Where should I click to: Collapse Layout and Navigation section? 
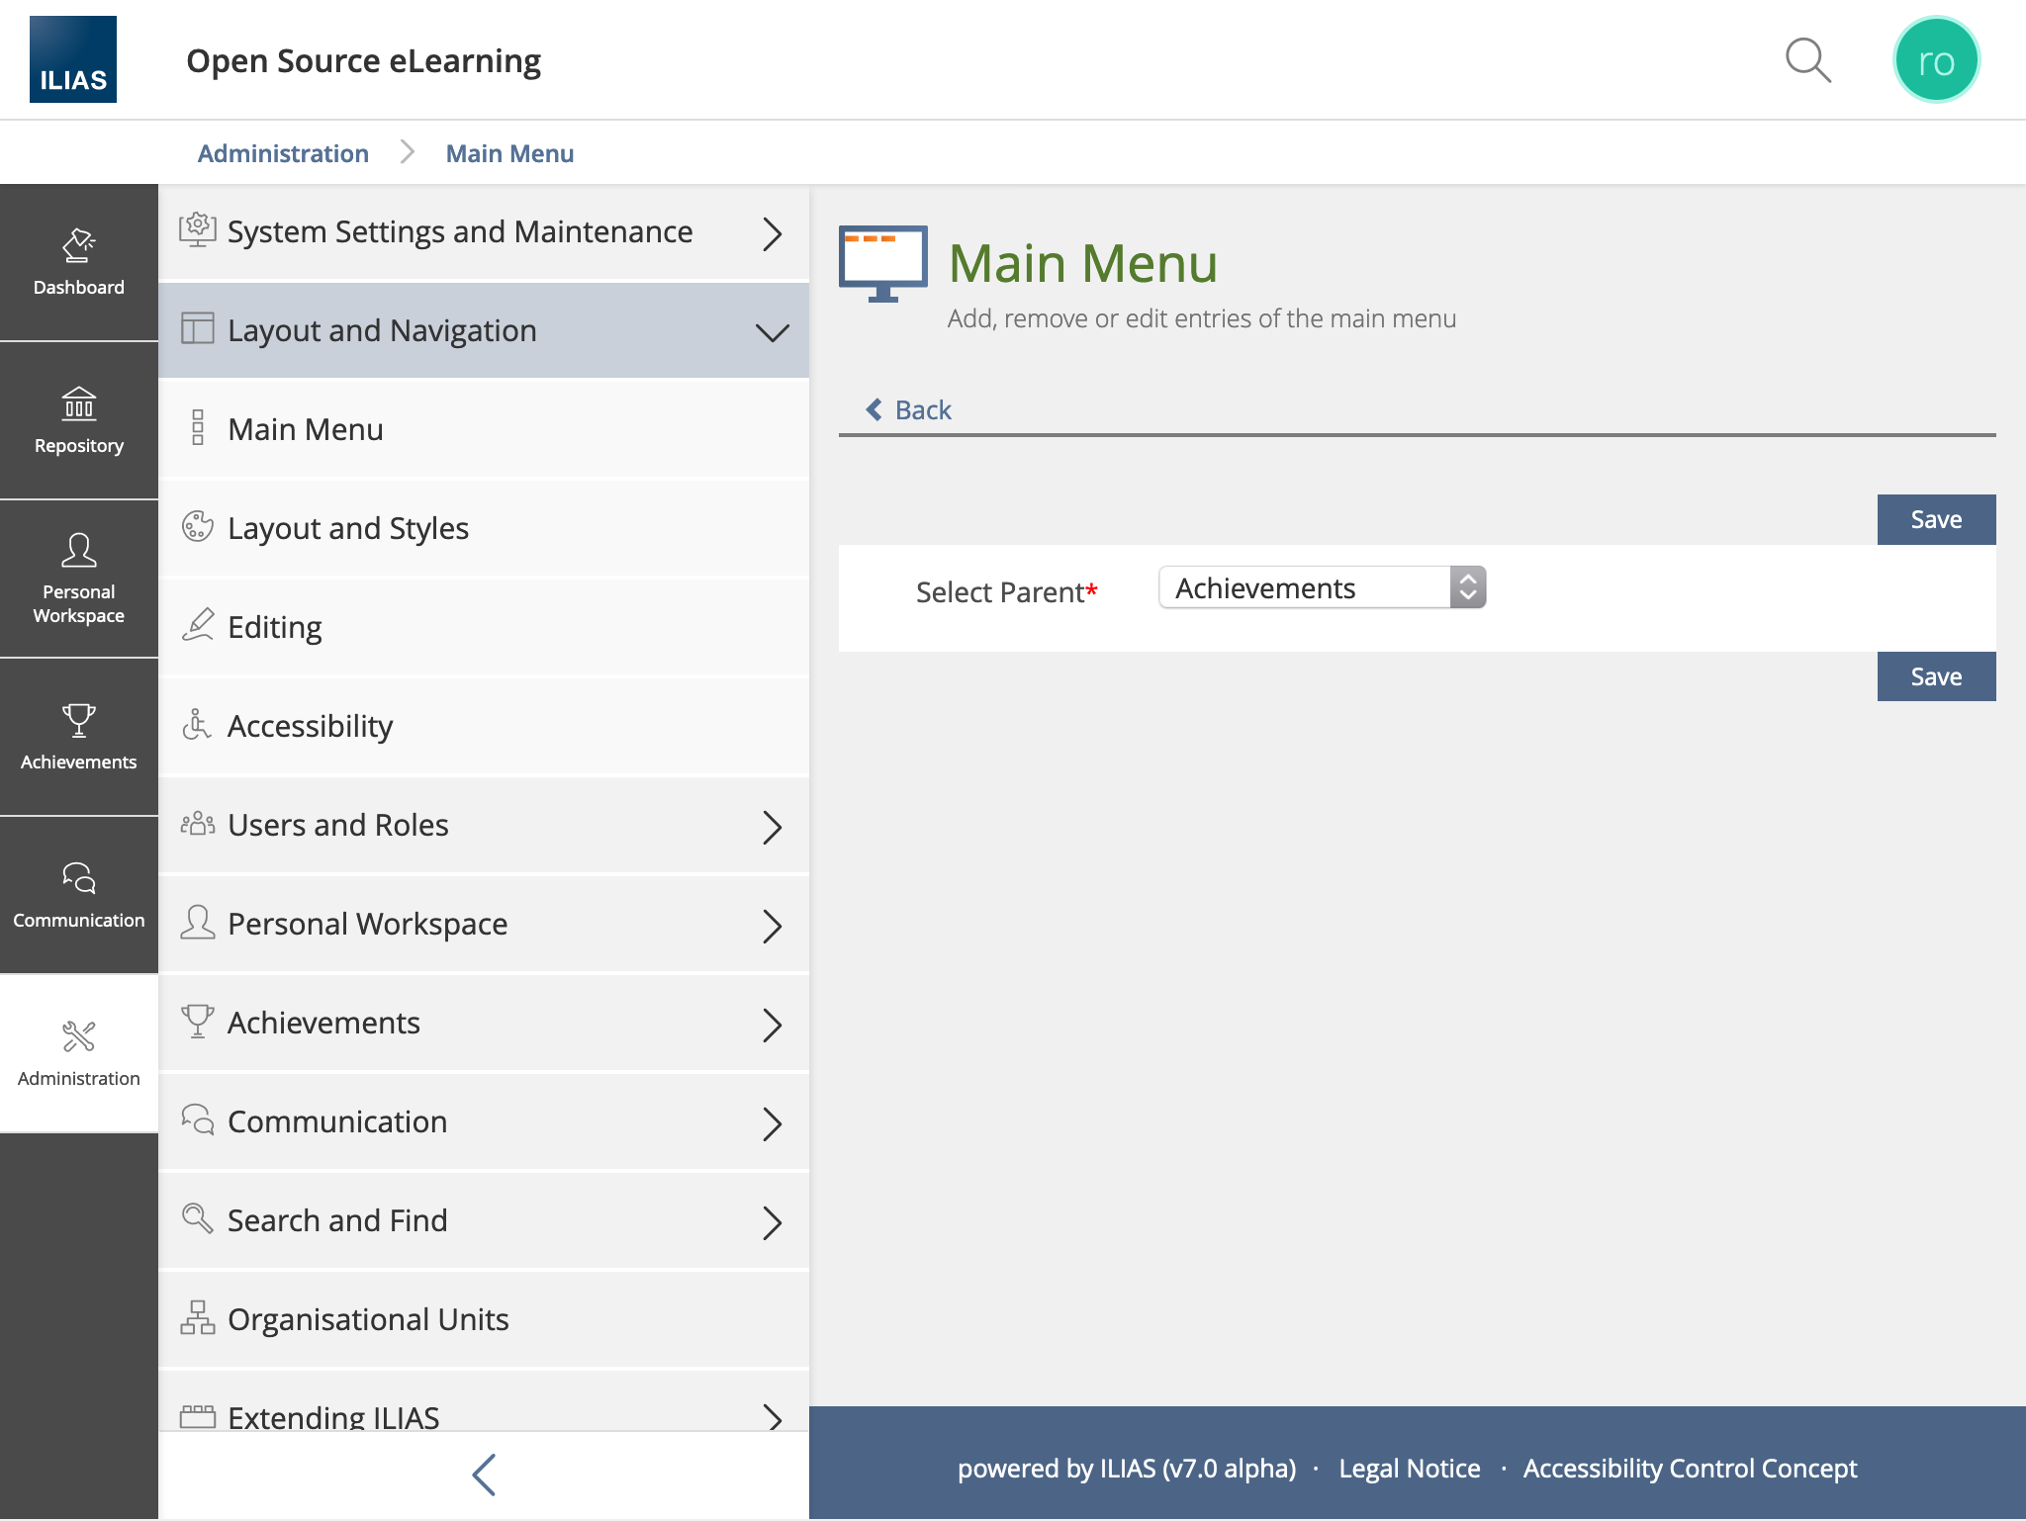(x=483, y=330)
